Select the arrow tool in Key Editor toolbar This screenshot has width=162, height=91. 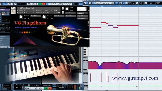tap(93, 3)
